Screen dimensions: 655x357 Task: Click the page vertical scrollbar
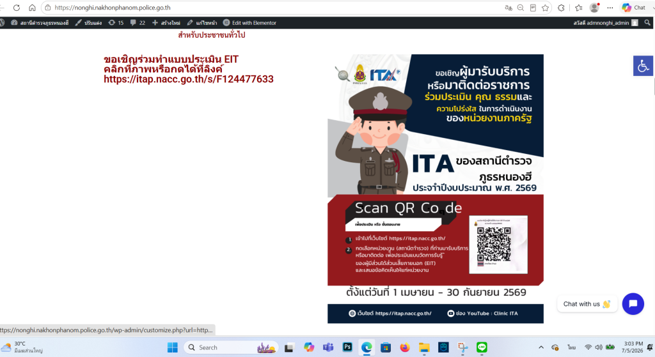point(653,86)
